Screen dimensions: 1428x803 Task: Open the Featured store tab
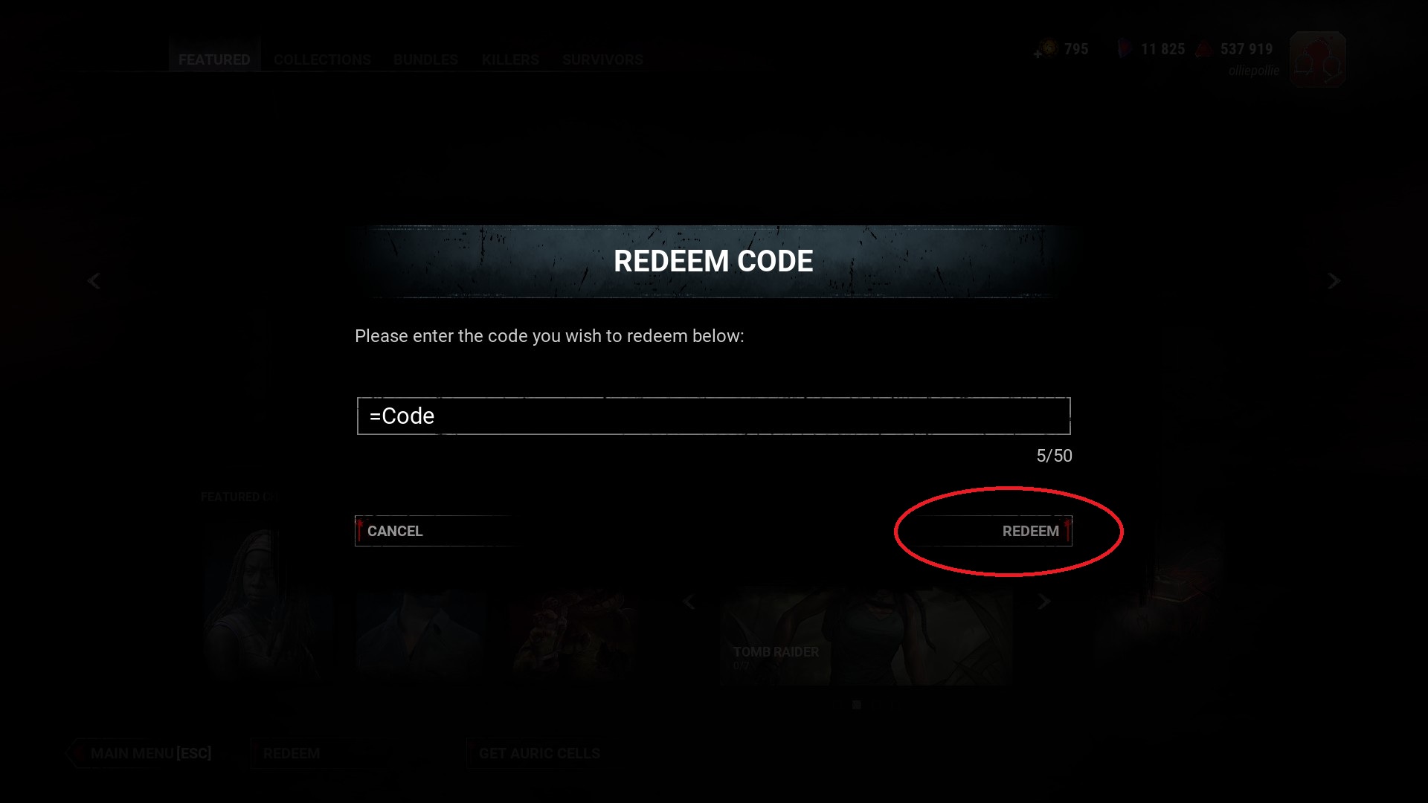[214, 59]
